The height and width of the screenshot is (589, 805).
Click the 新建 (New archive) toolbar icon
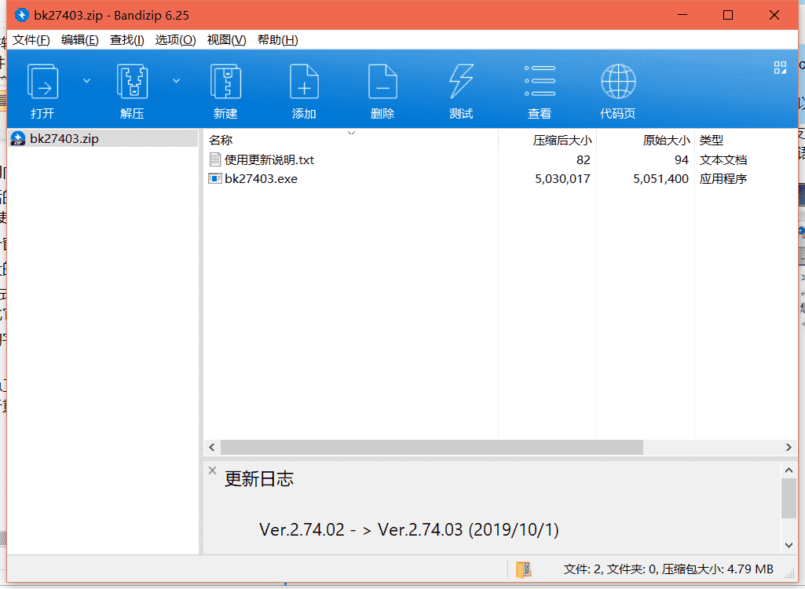pos(225,81)
